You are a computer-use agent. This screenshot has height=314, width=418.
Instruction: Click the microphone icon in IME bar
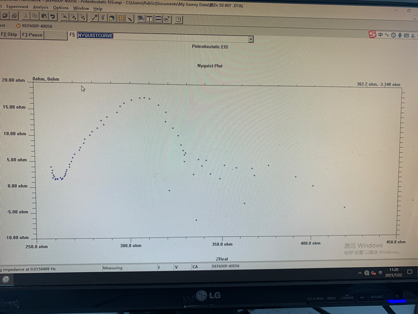(x=400, y=35)
